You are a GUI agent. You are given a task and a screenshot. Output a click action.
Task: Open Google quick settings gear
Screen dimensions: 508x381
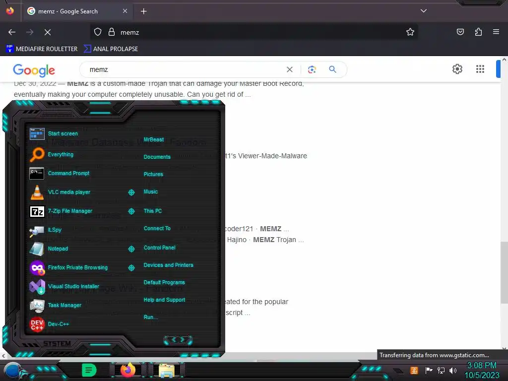(457, 69)
